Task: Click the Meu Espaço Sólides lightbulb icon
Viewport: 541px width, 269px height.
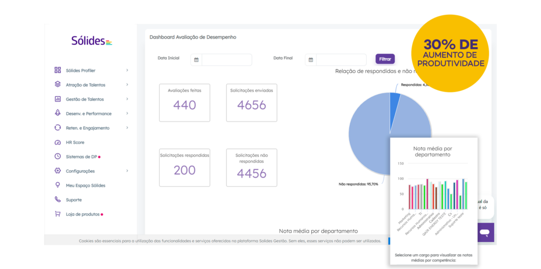Action: pos(58,185)
